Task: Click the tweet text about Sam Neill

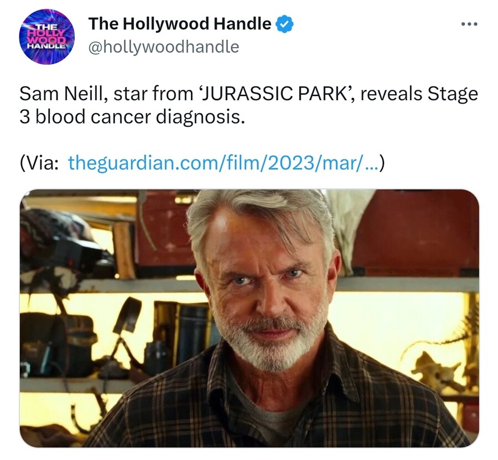Action: click(x=248, y=105)
